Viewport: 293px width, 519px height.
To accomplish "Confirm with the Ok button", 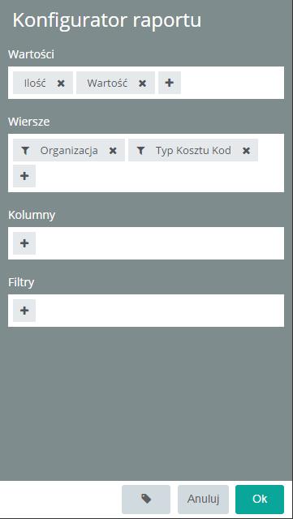I will [260, 500].
